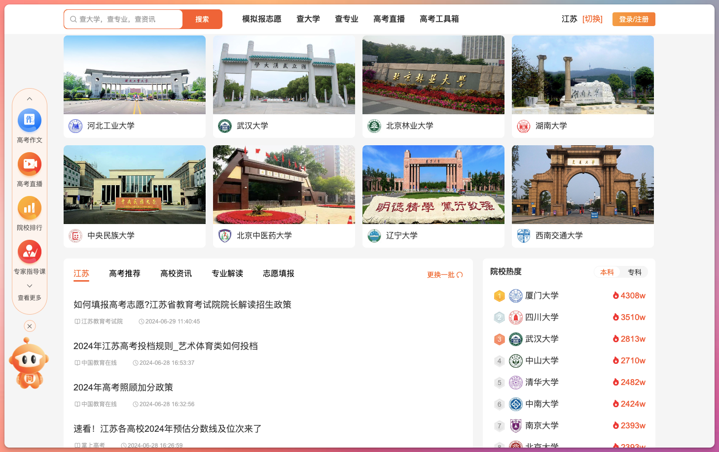
Task: Click the 西南交通大学 logo icon
Action: coord(524,236)
